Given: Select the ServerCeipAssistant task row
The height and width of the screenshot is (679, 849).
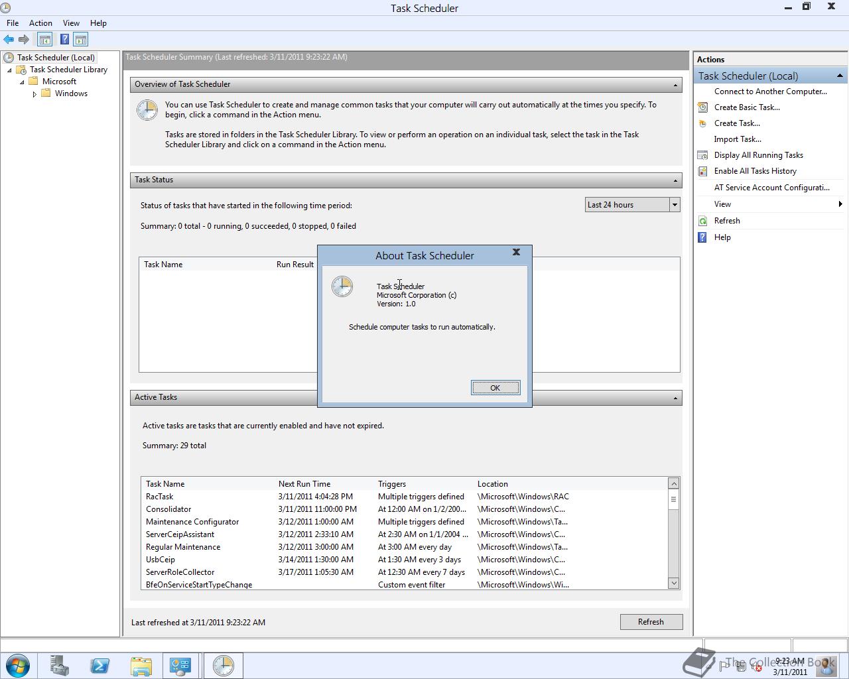Looking at the screenshot, I should [405, 534].
